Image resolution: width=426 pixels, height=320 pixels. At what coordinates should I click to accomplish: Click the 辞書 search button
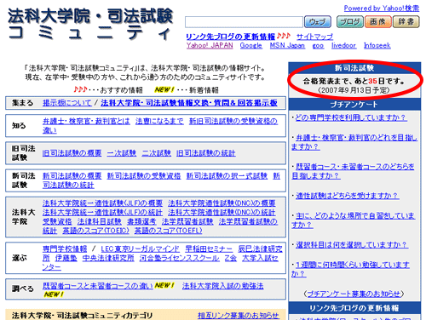[x=406, y=22]
